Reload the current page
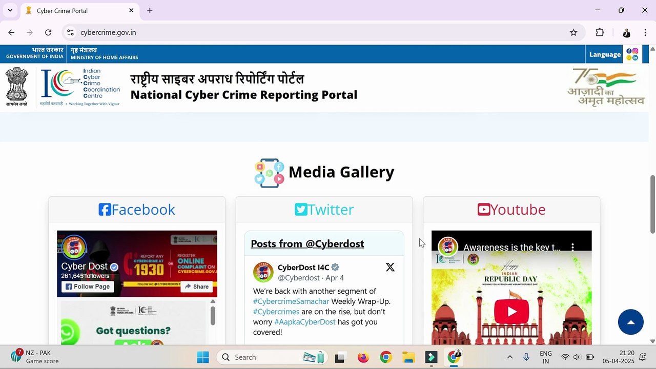 tap(48, 32)
